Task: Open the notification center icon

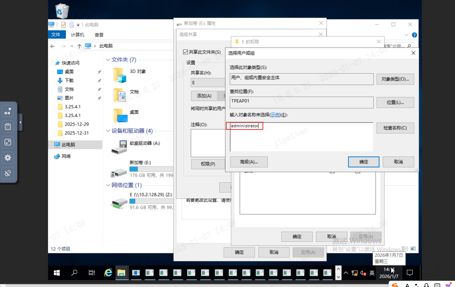Action: point(410,273)
